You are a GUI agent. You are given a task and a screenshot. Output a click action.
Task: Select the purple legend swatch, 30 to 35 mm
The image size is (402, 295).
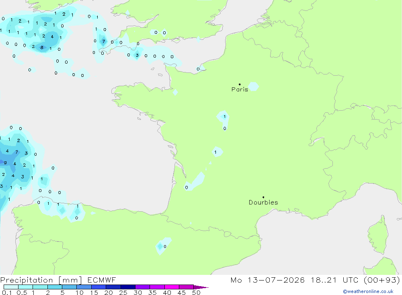(142, 287)
